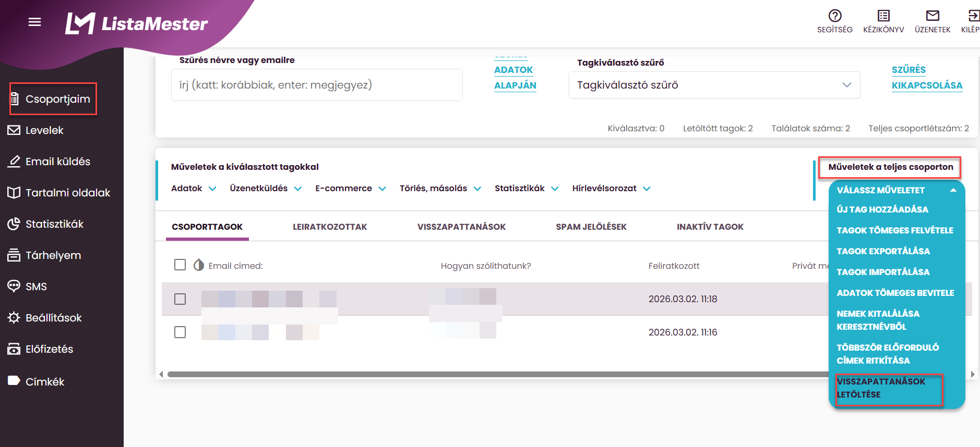Image resolution: width=980 pixels, height=447 pixels.
Task: Expand the Törlés, másolás dropdown
Action: click(440, 189)
